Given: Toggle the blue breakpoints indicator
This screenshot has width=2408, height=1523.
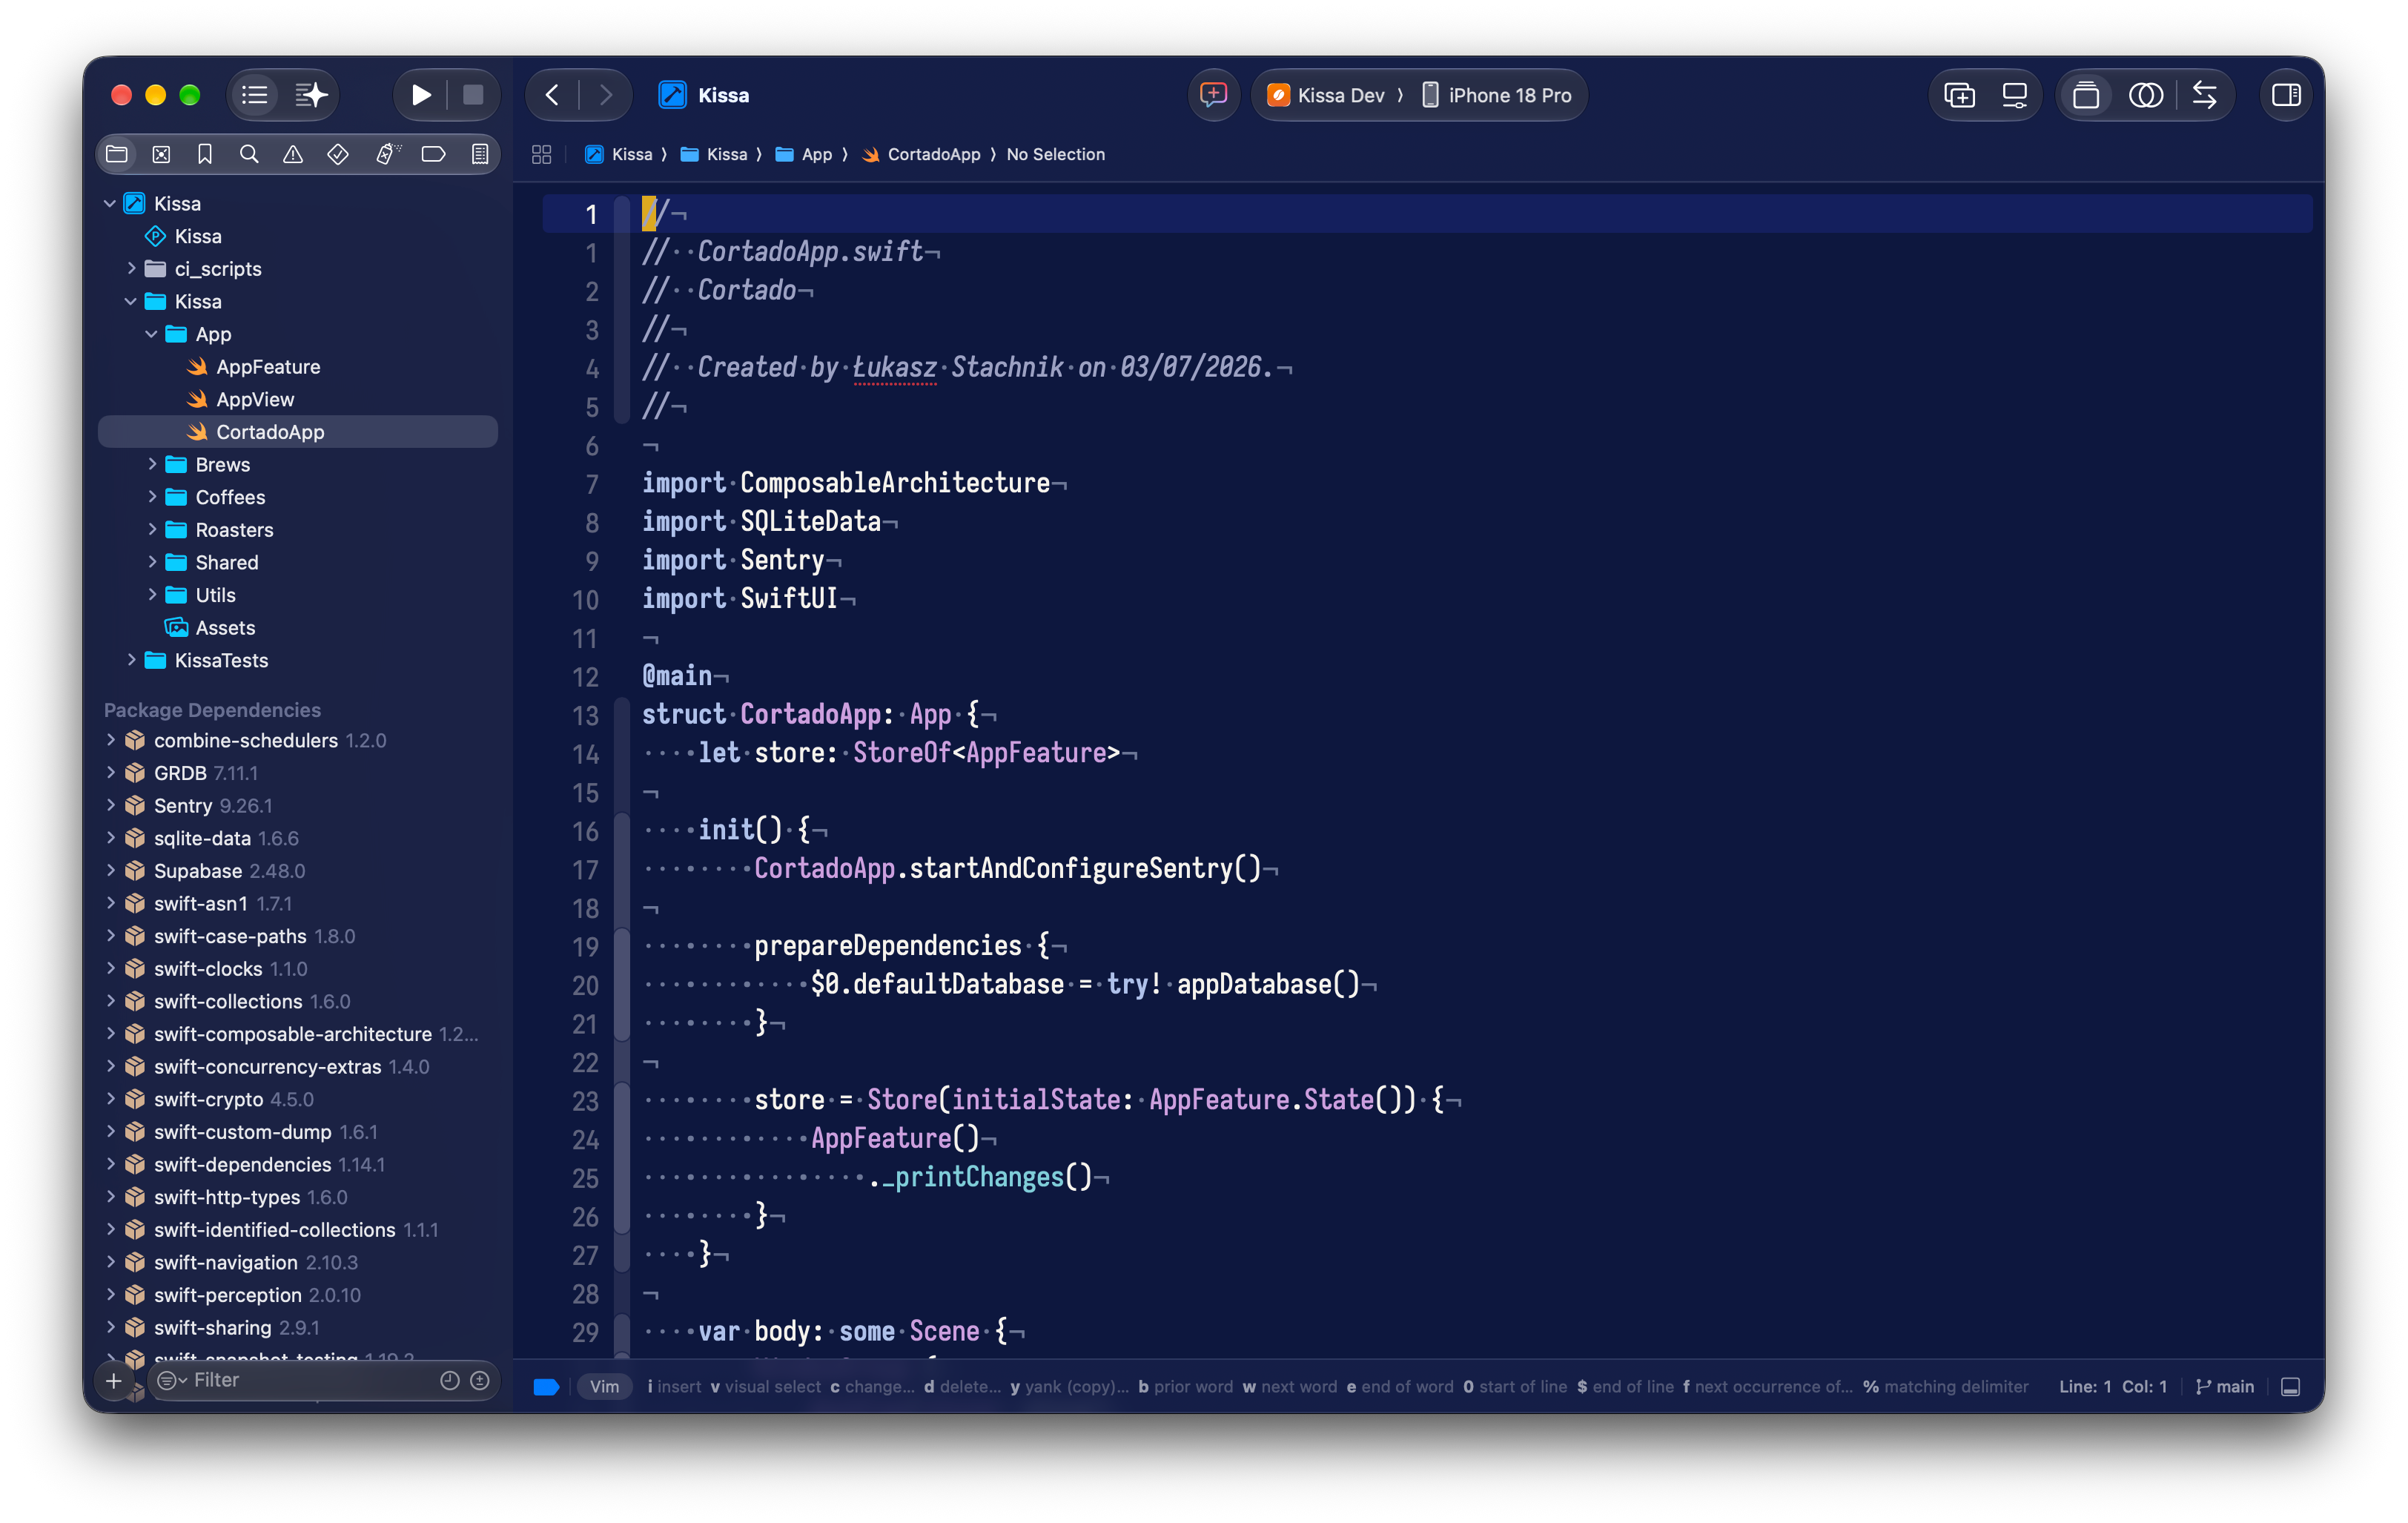Looking at the screenshot, I should pyautogui.click(x=546, y=1387).
